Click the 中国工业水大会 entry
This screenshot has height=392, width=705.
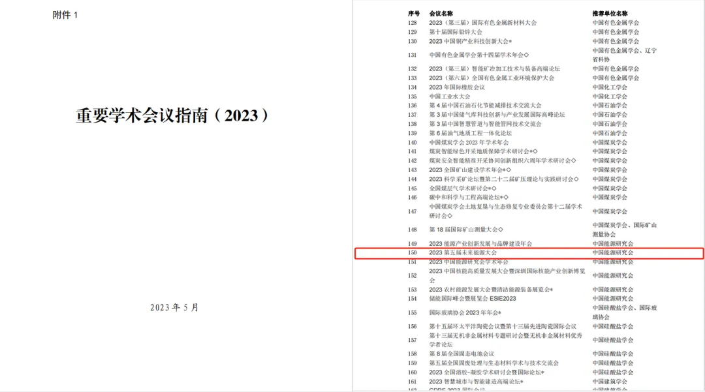pyautogui.click(x=449, y=97)
